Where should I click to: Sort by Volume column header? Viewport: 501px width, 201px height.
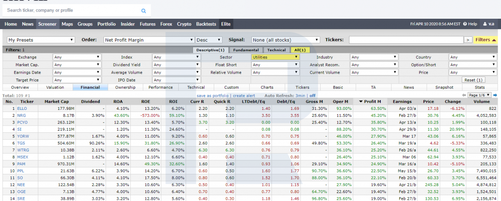(481, 102)
